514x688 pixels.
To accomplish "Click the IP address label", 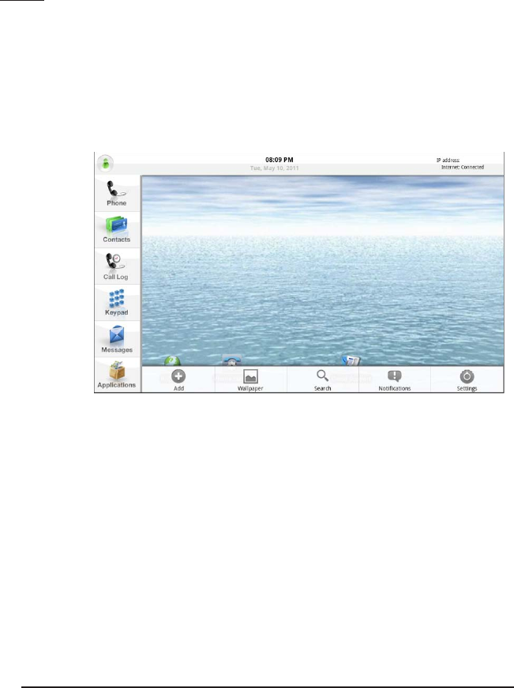I will pyautogui.click(x=448, y=161).
